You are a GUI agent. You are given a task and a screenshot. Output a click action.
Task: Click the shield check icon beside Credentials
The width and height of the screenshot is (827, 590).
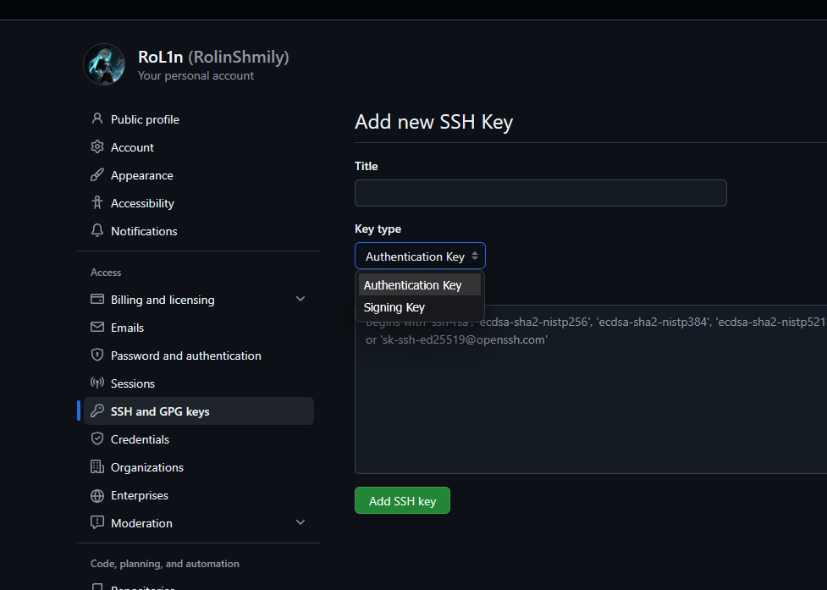[x=97, y=438]
